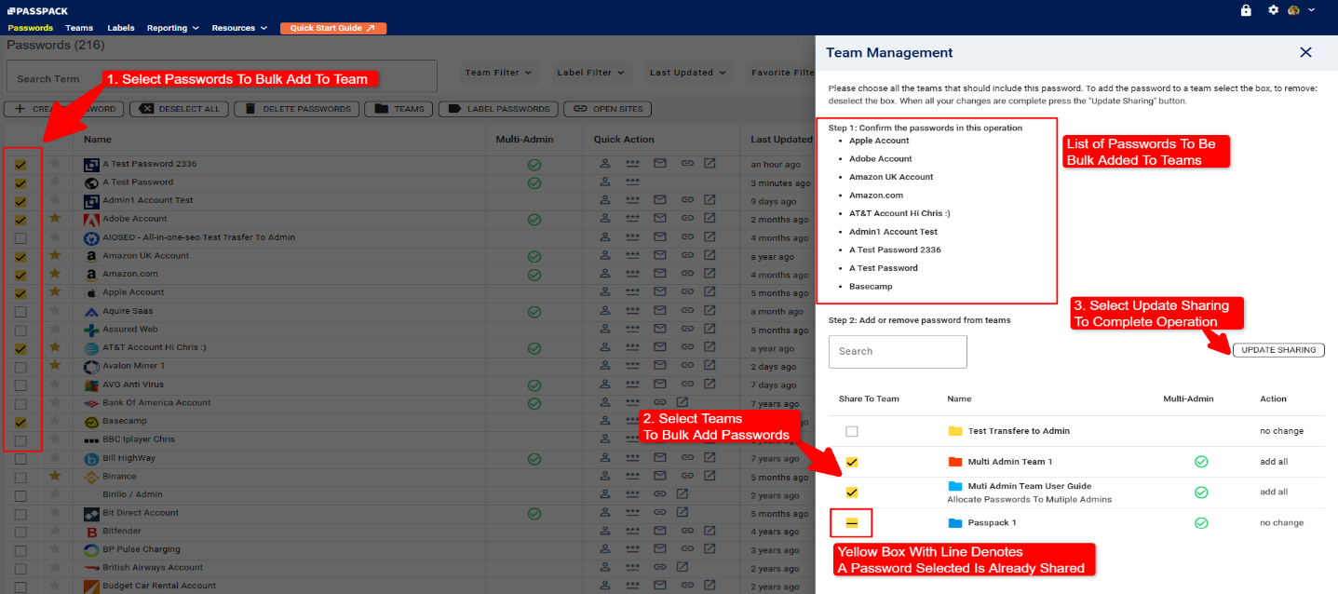Uncheck the A Test Password 2336 checkbox
This screenshot has height=594, width=1338.
point(20,165)
